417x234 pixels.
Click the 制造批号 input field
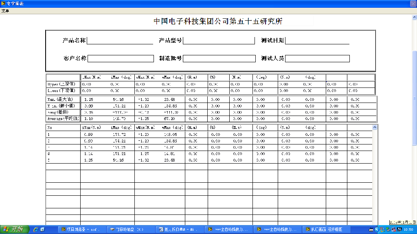point(219,59)
